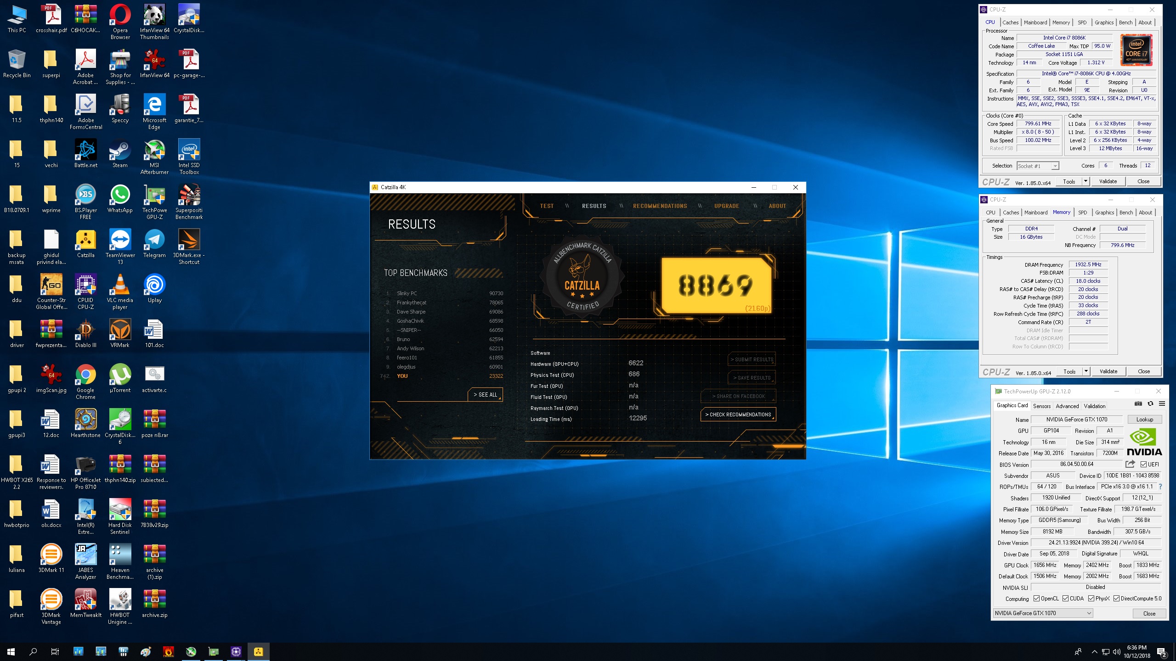Open the Battle.net desktop shortcut

85,154
